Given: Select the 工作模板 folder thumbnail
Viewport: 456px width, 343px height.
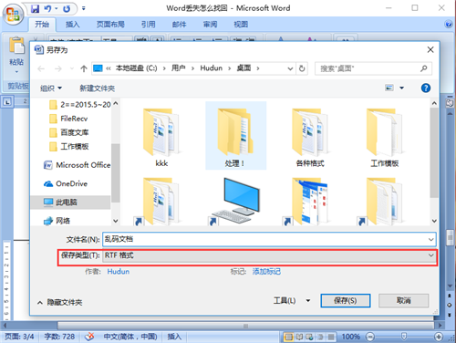Looking at the screenshot, I should click(384, 137).
